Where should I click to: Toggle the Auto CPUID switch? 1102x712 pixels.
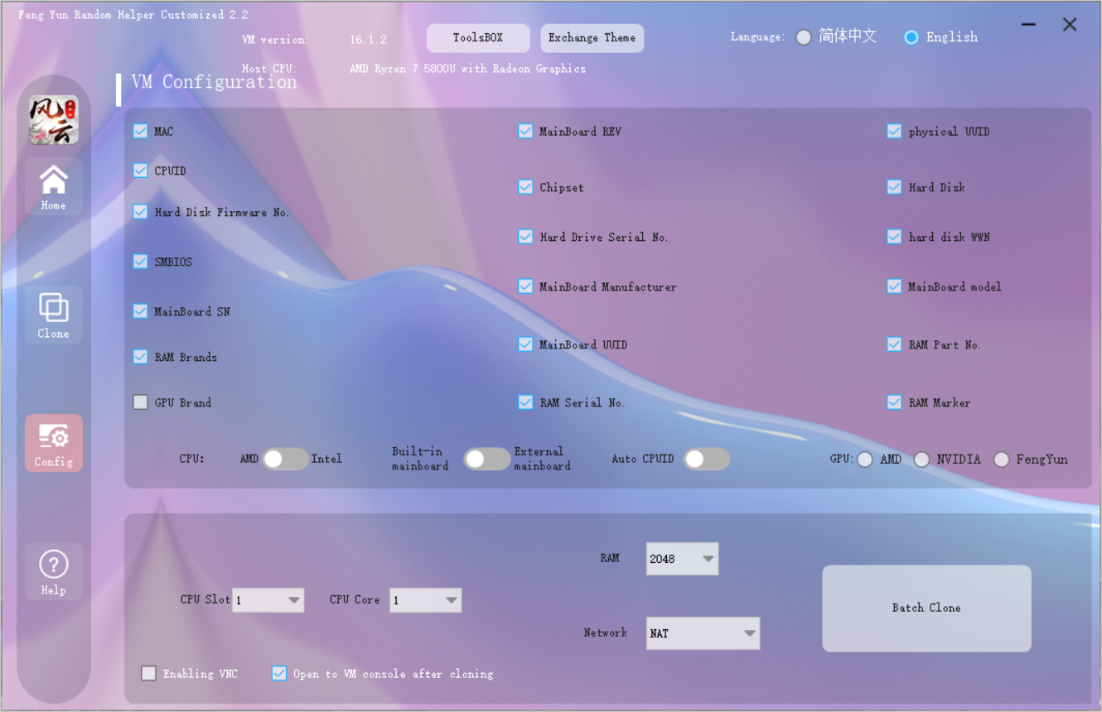706,459
